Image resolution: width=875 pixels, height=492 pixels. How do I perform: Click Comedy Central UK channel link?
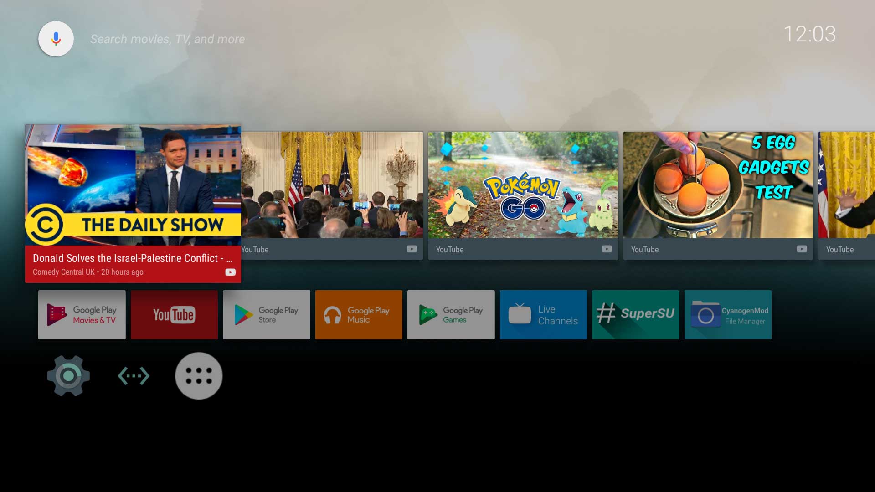coord(64,272)
